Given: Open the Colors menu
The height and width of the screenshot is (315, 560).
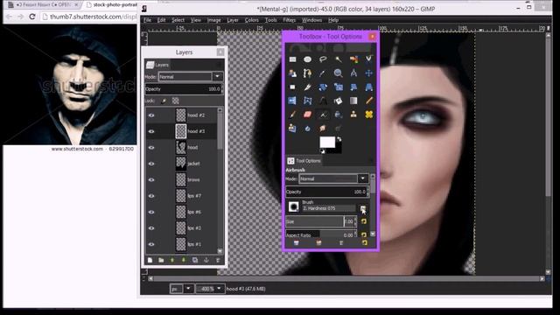Looking at the screenshot, I should [251, 20].
